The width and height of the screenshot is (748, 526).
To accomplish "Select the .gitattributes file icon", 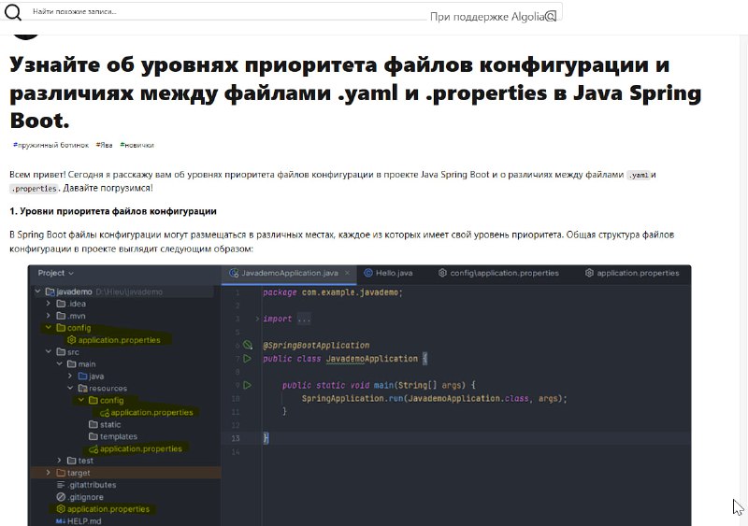I will coord(61,485).
